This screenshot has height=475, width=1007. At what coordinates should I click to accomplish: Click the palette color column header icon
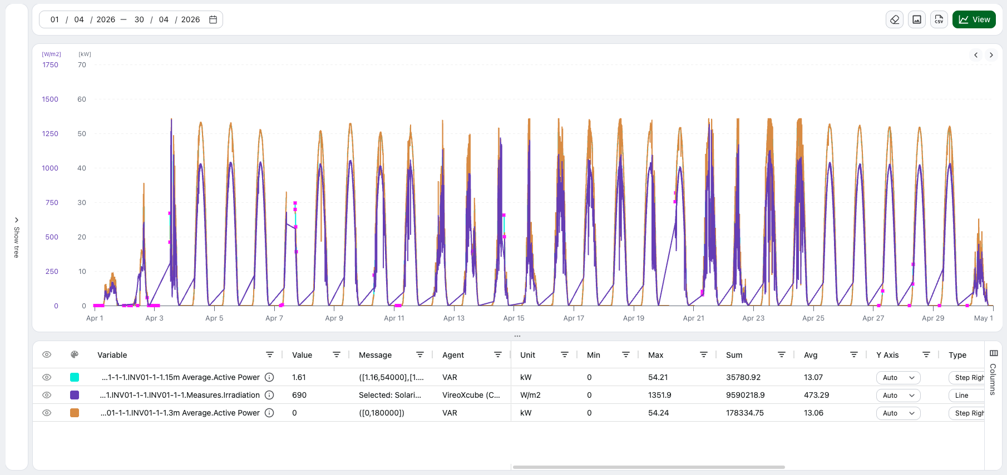point(75,354)
